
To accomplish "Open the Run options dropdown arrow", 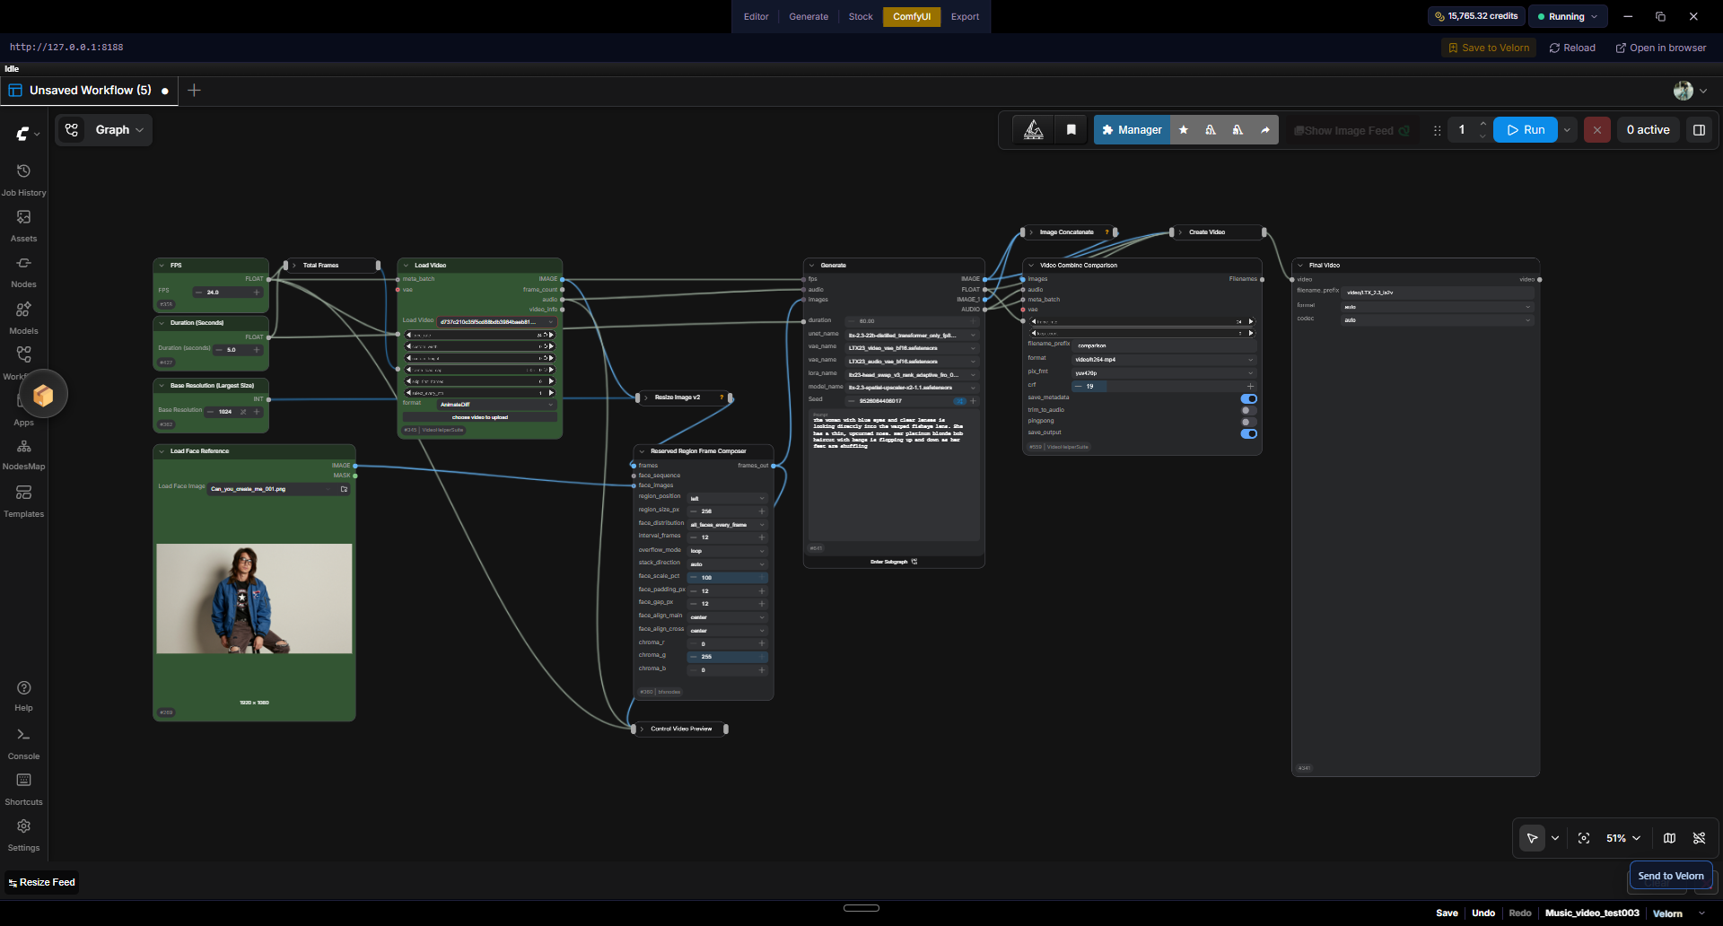I will [x=1567, y=130].
